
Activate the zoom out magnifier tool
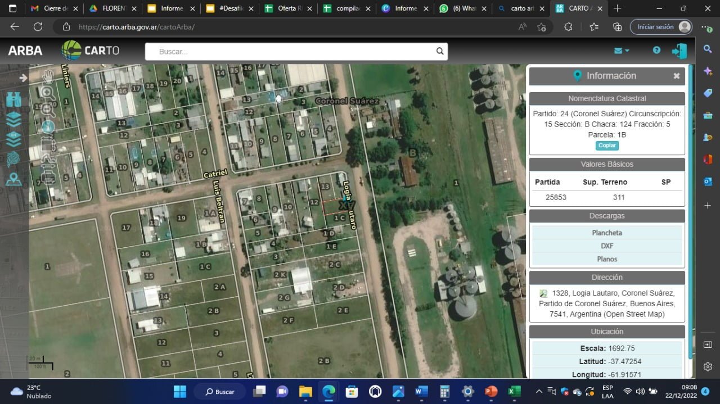tap(48, 110)
